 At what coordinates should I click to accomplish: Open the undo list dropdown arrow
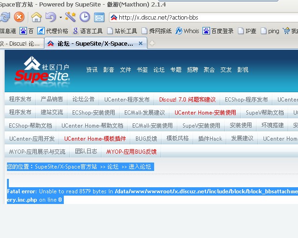(x=61, y=17)
